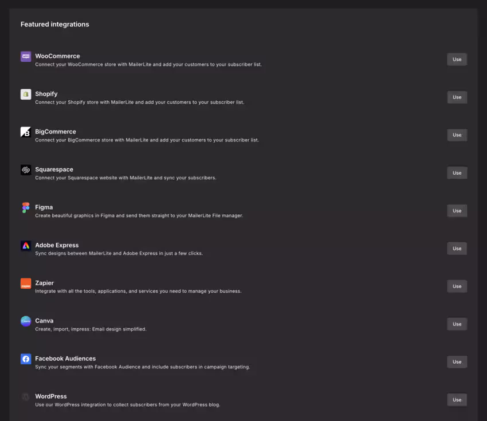The image size is (487, 421).
Task: Use the Canva integration
Action: pos(457,324)
